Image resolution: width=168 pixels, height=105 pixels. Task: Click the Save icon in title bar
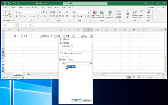[5, 3]
